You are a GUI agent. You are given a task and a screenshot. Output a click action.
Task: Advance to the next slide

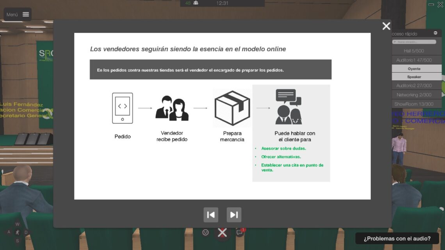(x=234, y=215)
